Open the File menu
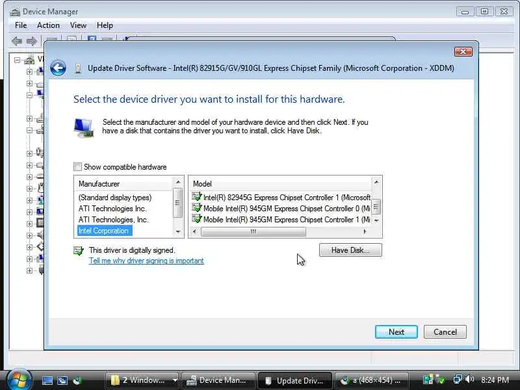Screen dimensions: 520x390 (x=21, y=25)
